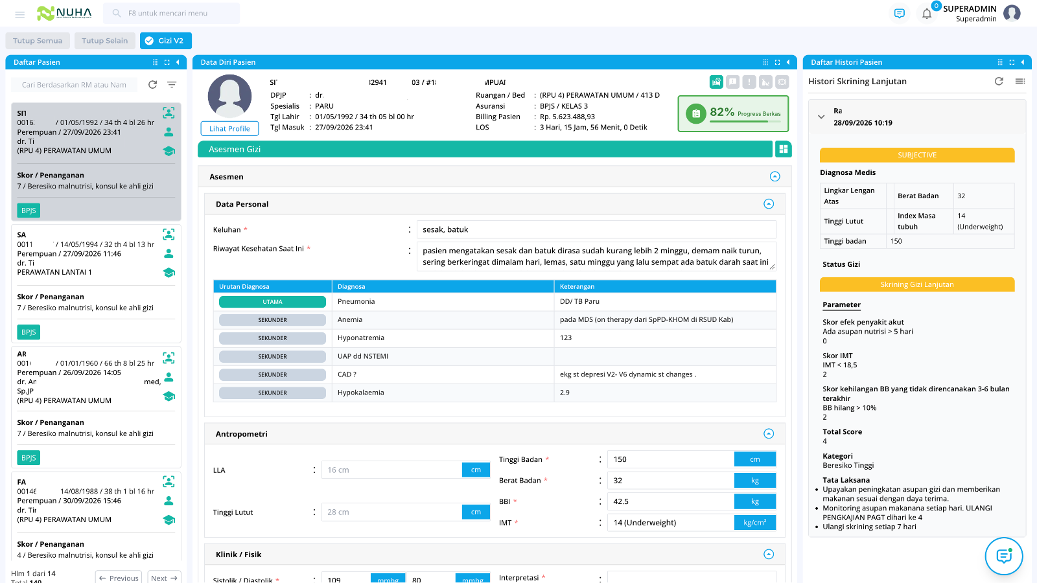This screenshot has height=583, width=1037.
Task: Click face-scan icon on patient FA card
Action: (x=169, y=481)
